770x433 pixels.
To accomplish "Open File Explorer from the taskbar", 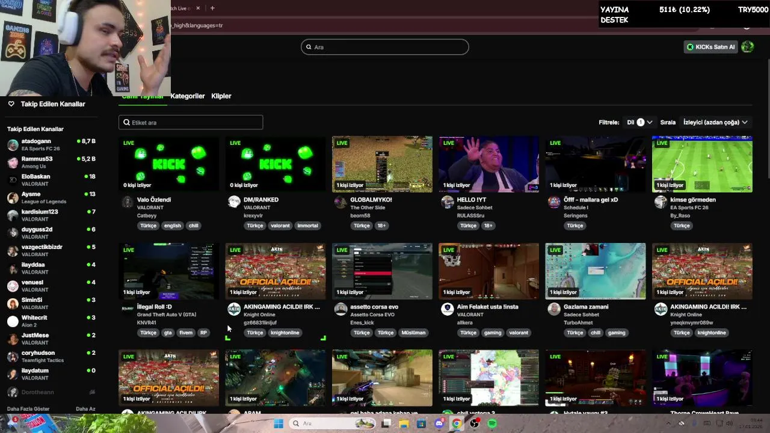I will 404,423.
